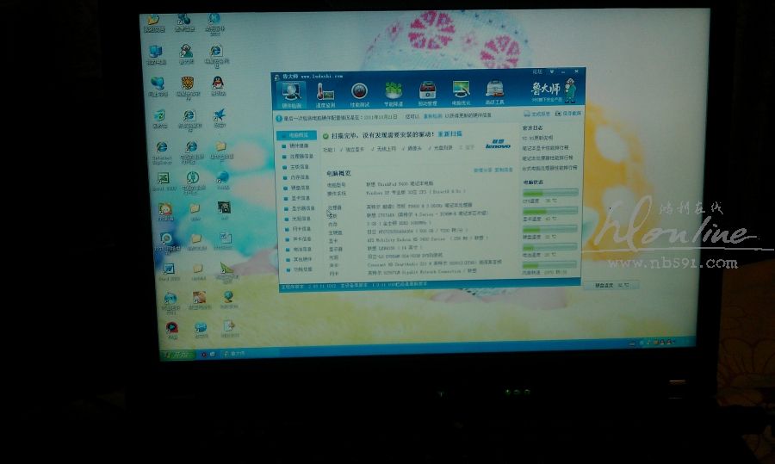Open 显卡信息 in the left sidebar

click(297, 198)
